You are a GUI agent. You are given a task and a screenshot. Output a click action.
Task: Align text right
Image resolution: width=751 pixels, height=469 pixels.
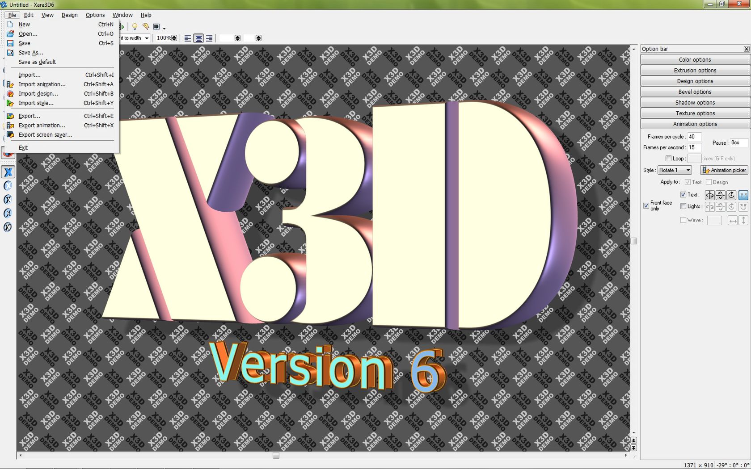(x=209, y=38)
